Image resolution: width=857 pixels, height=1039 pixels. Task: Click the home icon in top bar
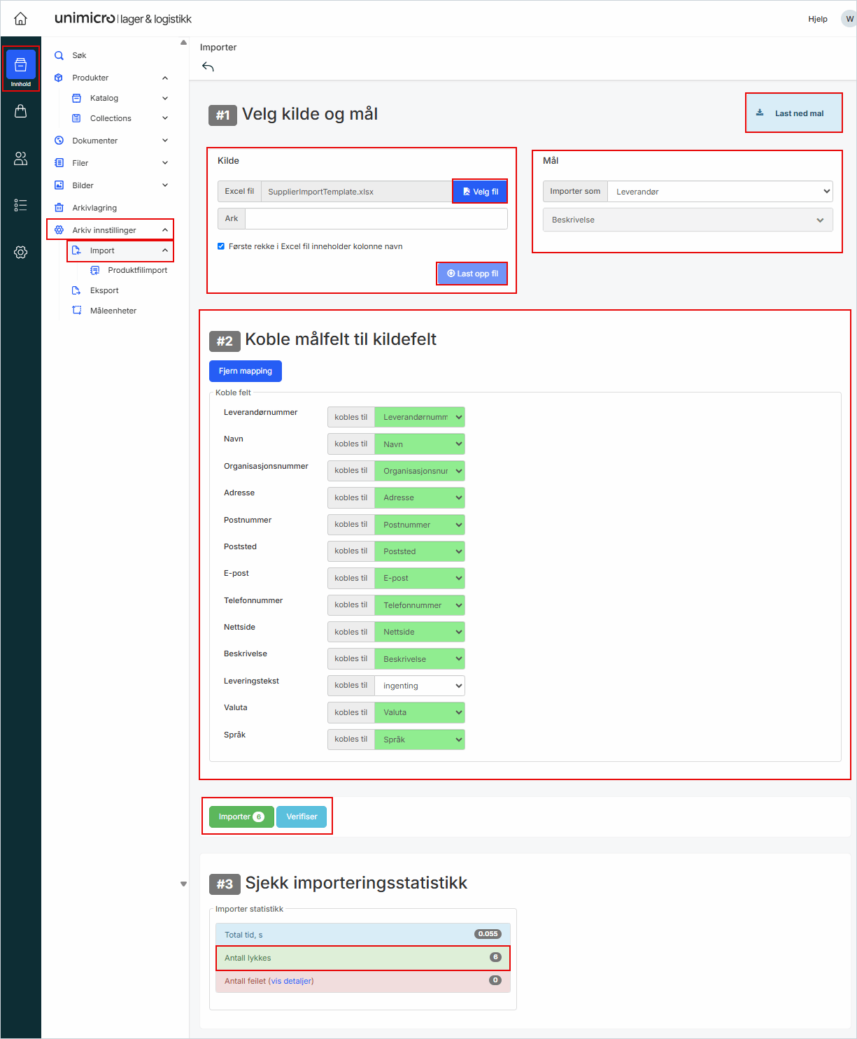click(x=20, y=19)
